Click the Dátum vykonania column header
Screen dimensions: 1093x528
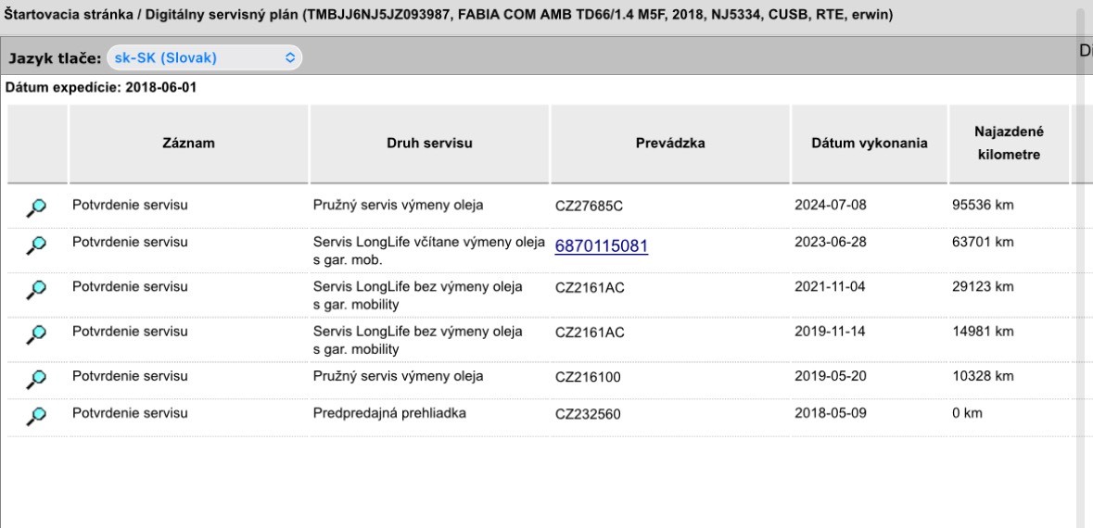pos(870,144)
